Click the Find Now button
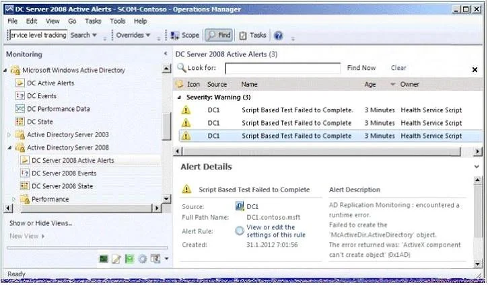The width and height of the screenshot is (488, 285). (x=361, y=68)
